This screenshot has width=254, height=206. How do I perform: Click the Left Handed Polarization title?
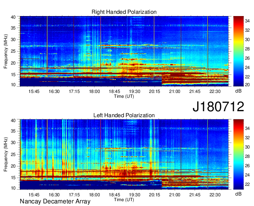click(124, 115)
